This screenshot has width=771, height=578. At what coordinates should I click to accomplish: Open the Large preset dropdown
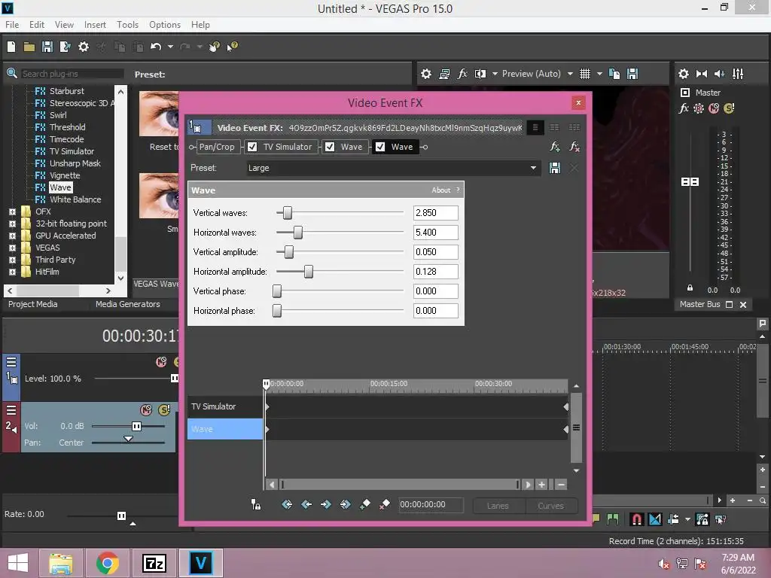[x=534, y=168]
